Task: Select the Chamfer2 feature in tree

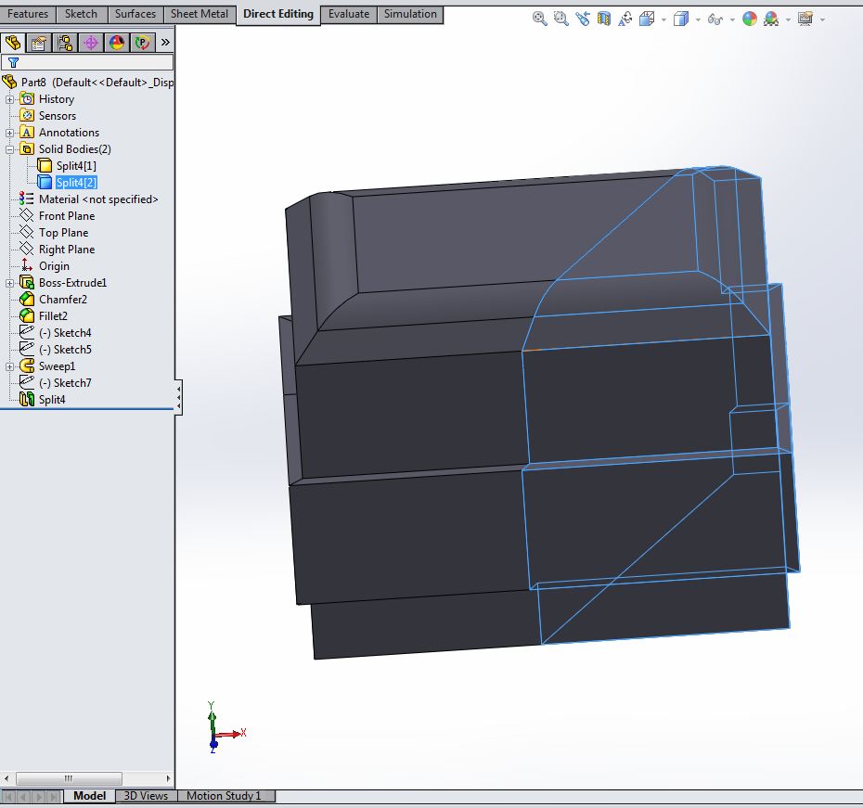Action: pos(62,300)
